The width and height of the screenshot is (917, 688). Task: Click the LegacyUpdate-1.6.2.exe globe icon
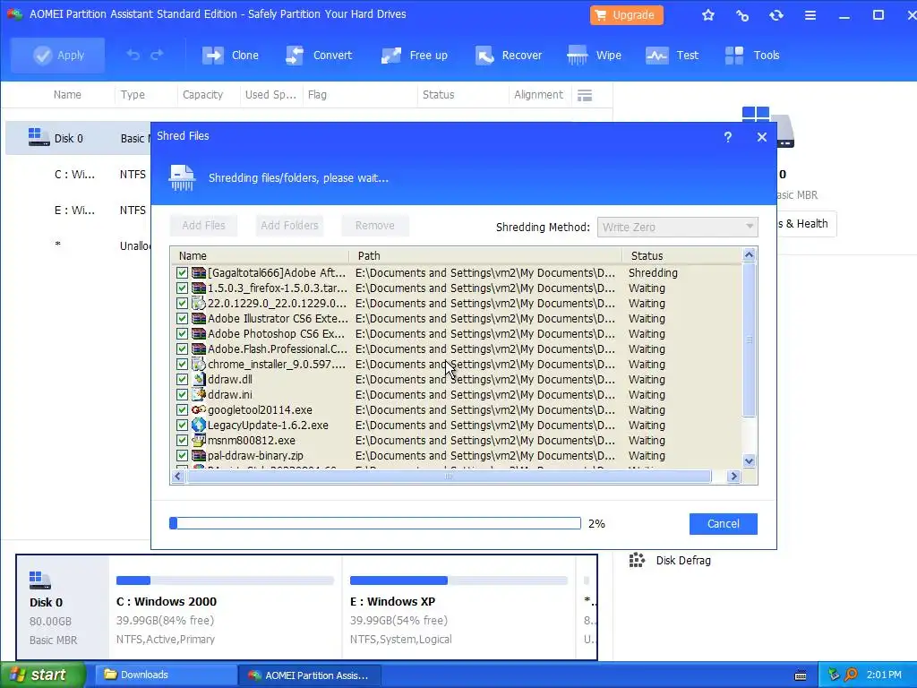[x=199, y=425]
